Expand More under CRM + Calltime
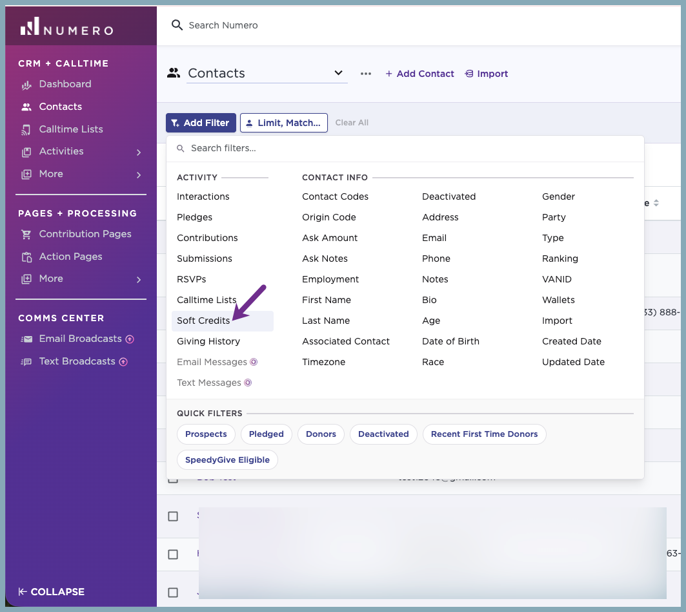This screenshot has height=612, width=686. [x=139, y=175]
